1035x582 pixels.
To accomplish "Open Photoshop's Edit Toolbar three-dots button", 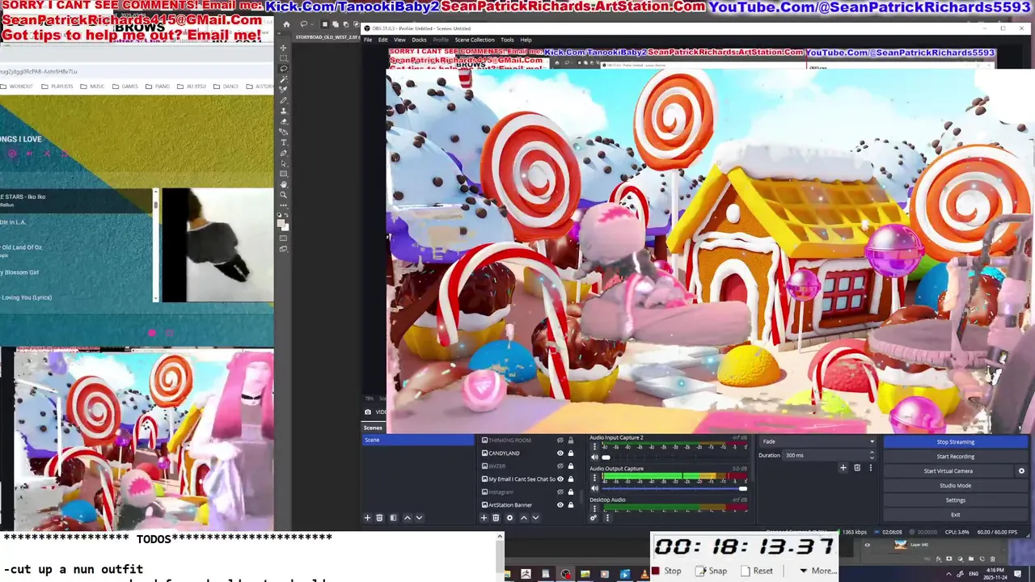I will [x=283, y=205].
